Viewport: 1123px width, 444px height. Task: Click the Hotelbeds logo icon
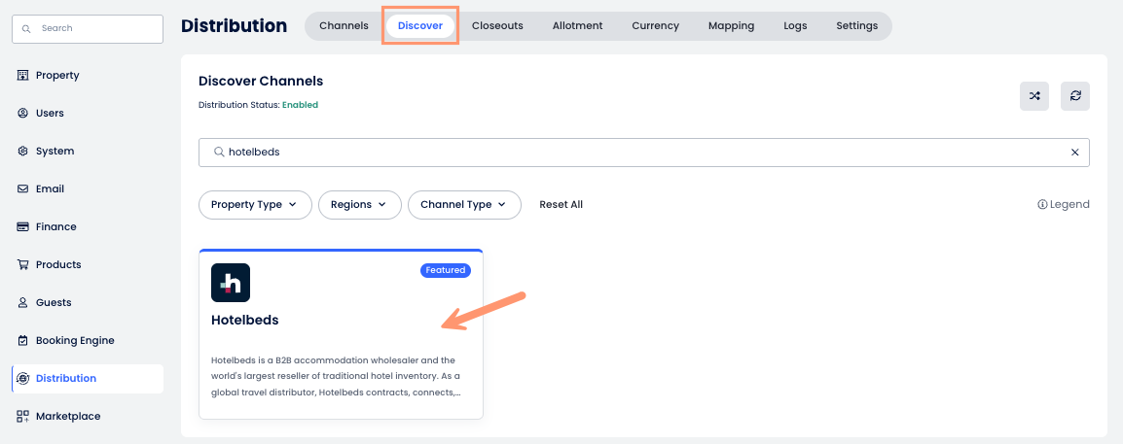pos(231,283)
